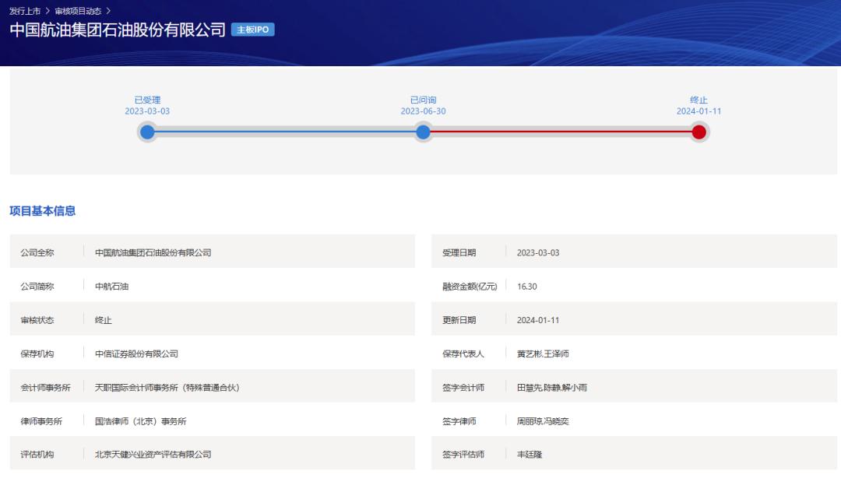Click the "项目基本信息" section heading
Screen dimensions: 841x482
tap(42, 211)
